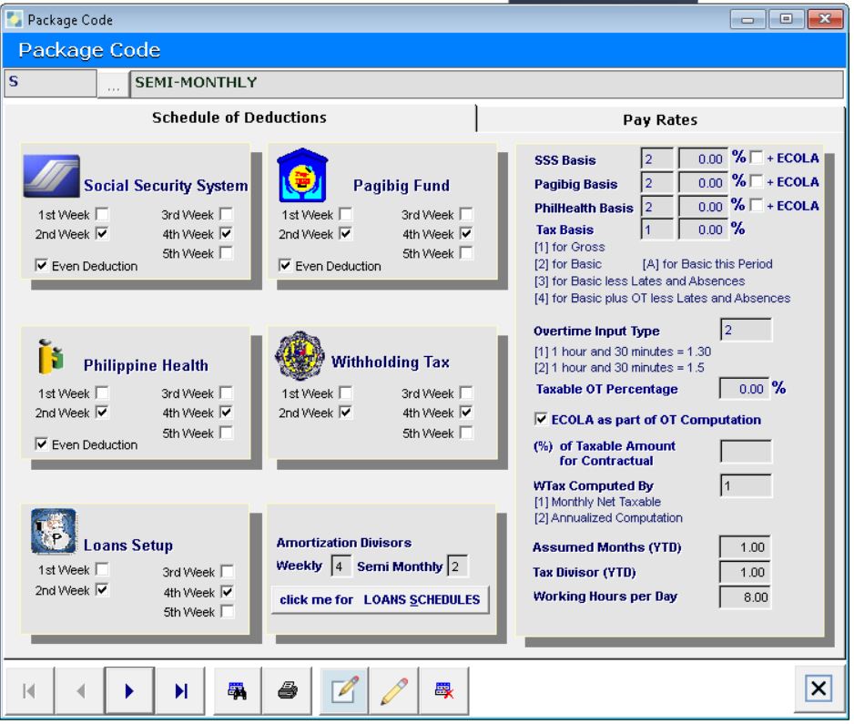
Task: Click me for LOANS SCHEDULES button
Action: pos(380,600)
